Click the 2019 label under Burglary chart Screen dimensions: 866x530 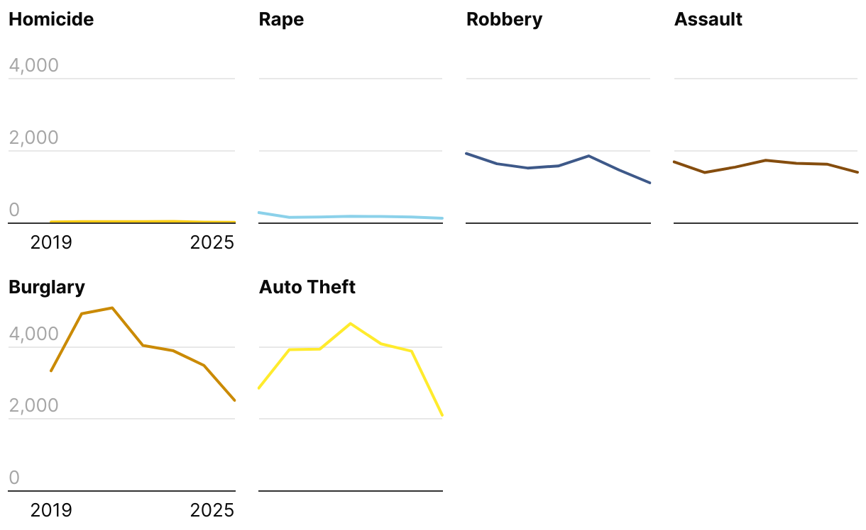[x=51, y=510]
